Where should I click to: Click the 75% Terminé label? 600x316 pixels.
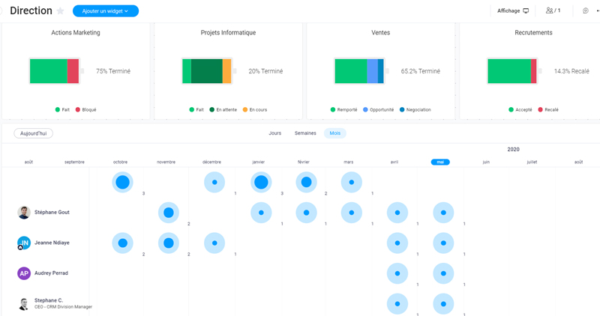click(113, 71)
